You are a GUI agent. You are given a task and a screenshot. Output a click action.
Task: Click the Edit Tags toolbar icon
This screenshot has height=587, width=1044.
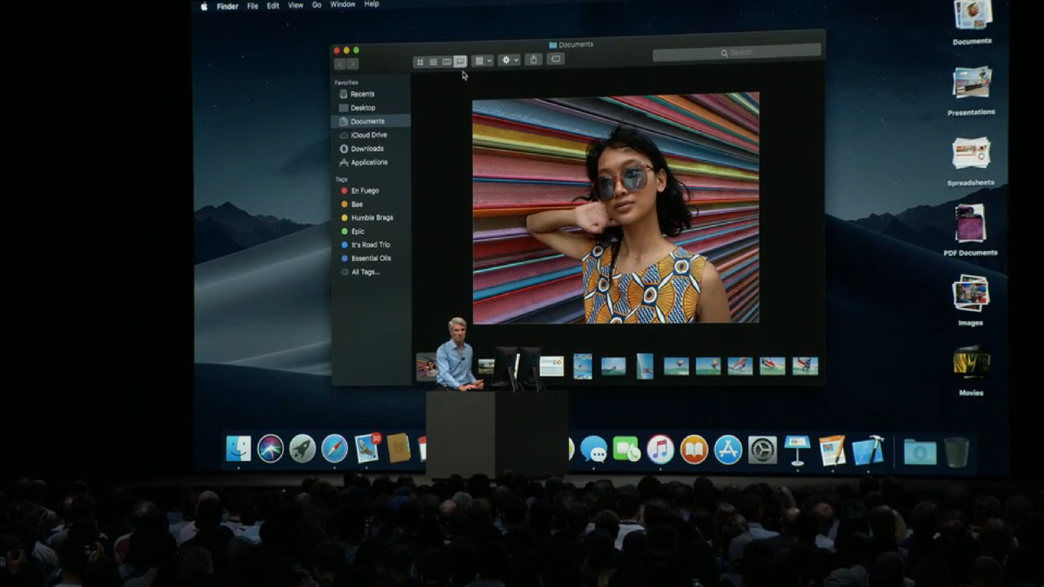click(556, 62)
